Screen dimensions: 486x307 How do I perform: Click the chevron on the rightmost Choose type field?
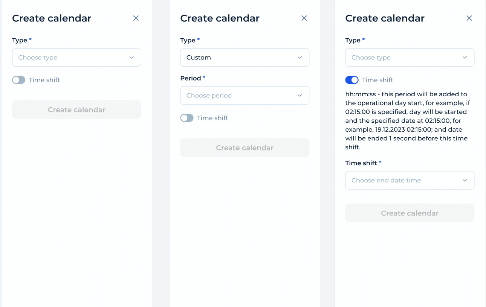click(x=465, y=57)
